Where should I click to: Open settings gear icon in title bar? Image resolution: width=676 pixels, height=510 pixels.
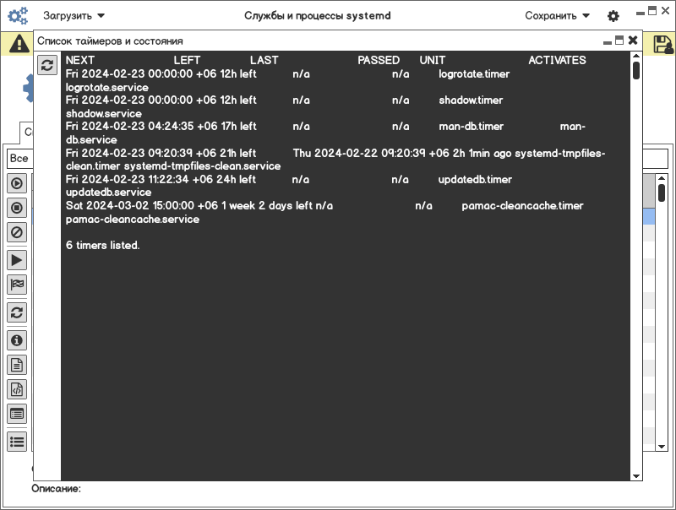(613, 16)
